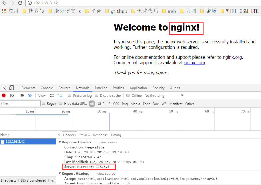Open the Profiles tab
This screenshot has height=185, width=261.
tap(118, 88)
